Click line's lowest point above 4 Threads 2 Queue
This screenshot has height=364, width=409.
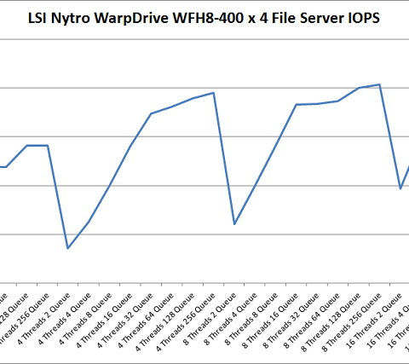click(x=67, y=249)
